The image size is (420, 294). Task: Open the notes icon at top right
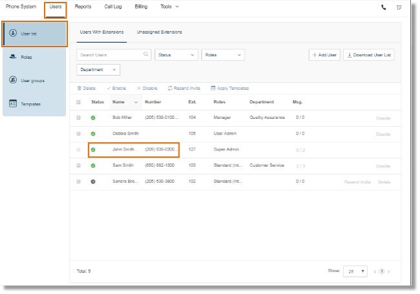[x=399, y=7]
